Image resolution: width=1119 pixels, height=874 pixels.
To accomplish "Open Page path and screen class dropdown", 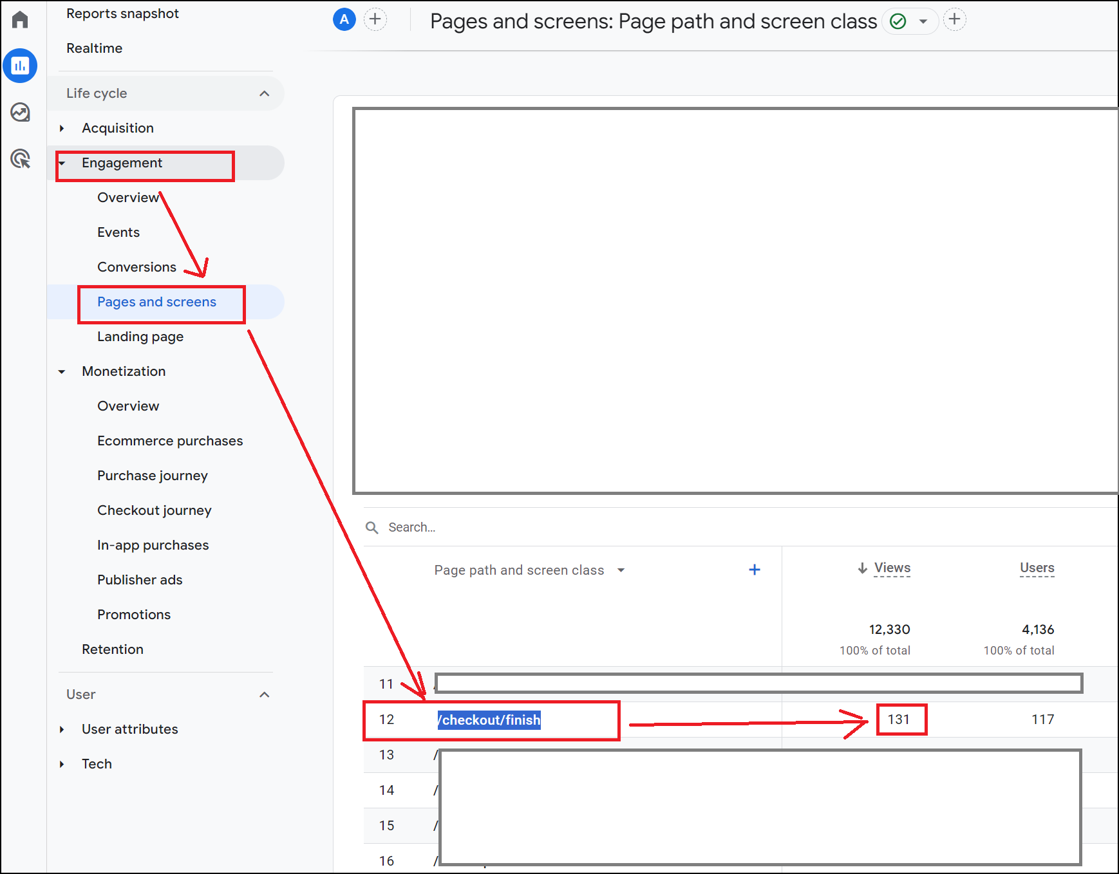I will click(621, 570).
